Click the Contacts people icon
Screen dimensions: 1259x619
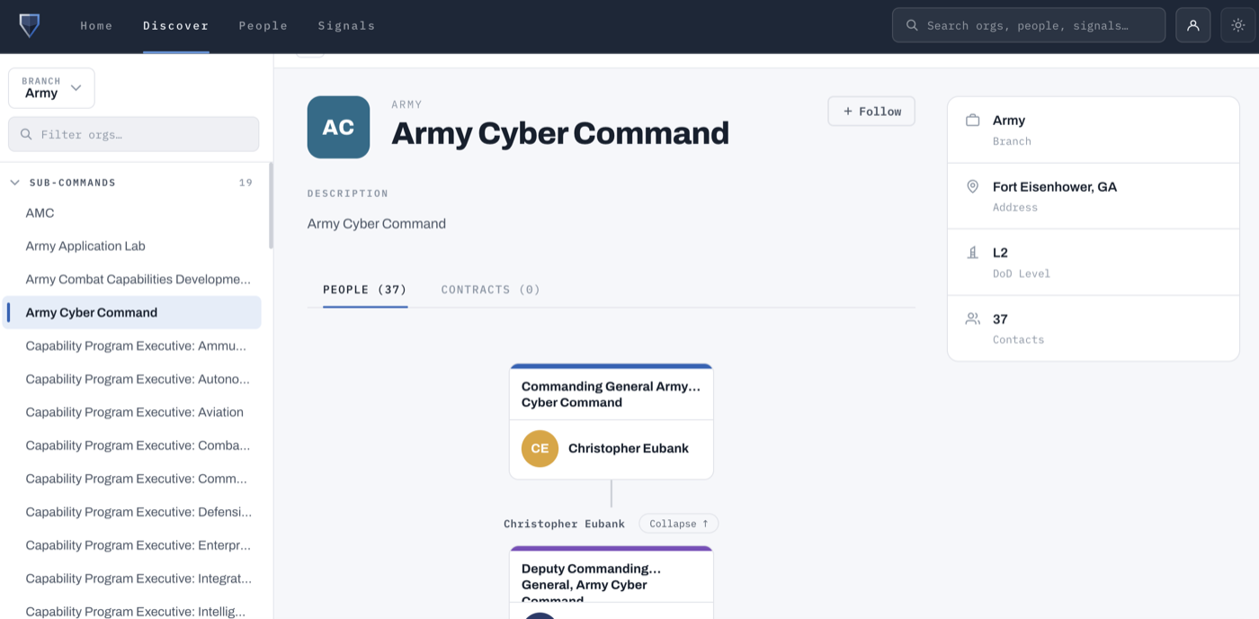click(972, 318)
